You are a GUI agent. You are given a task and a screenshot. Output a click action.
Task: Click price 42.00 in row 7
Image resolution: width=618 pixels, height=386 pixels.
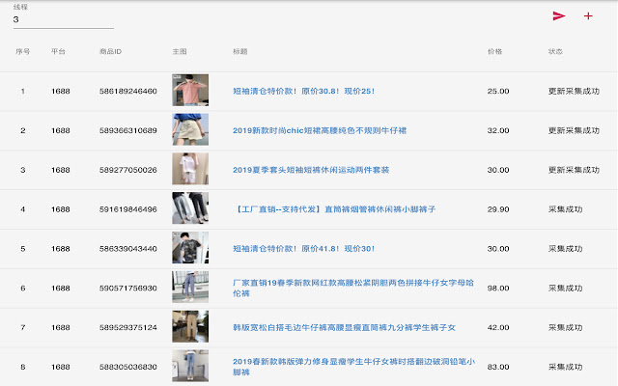(x=498, y=327)
